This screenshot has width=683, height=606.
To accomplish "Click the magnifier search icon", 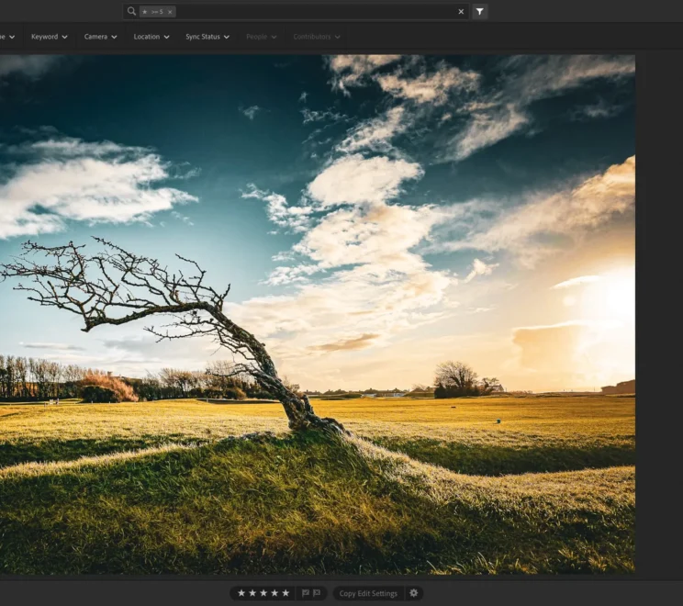I will 132,12.
